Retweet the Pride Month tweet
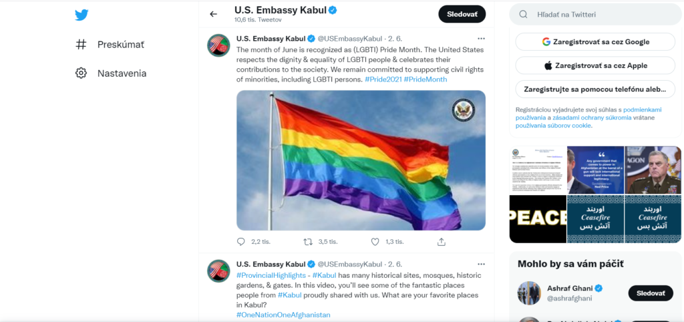684x322 pixels. [x=308, y=242]
